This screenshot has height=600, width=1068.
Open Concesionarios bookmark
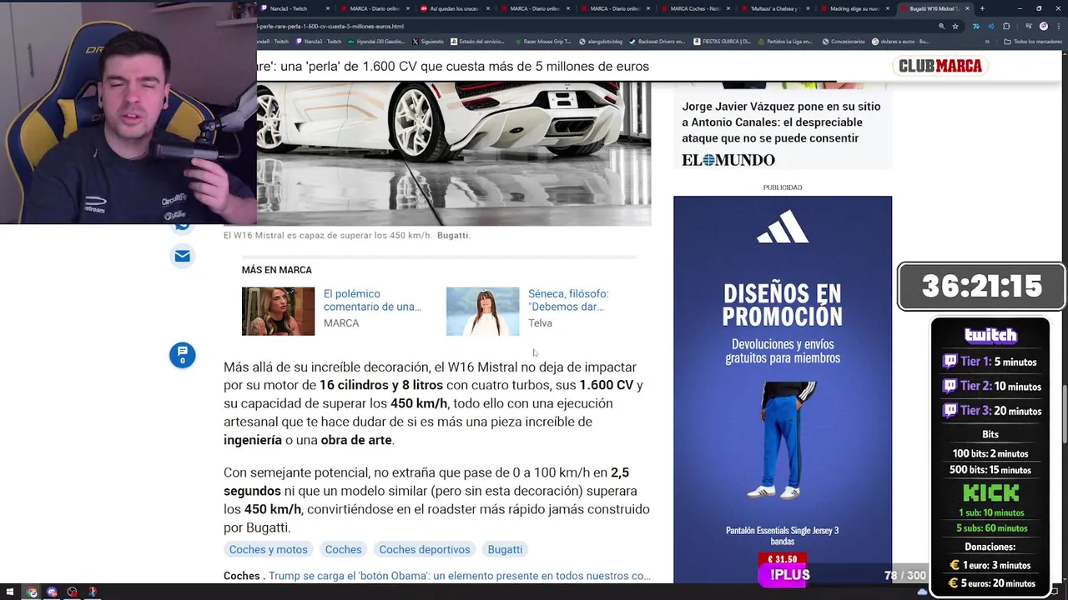pos(844,42)
